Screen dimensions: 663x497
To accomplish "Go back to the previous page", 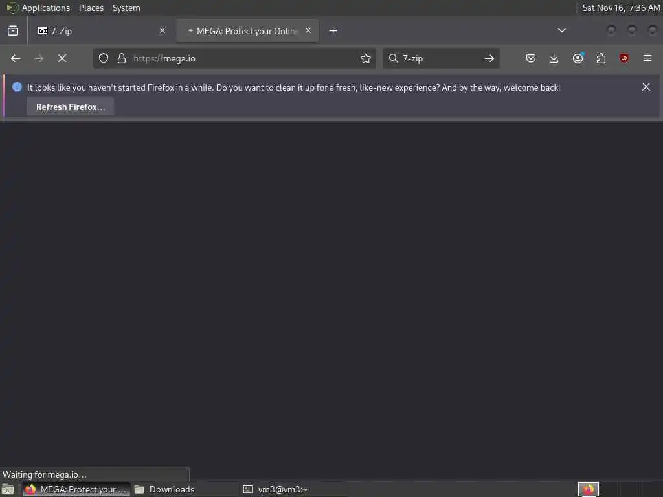I will (x=16, y=58).
